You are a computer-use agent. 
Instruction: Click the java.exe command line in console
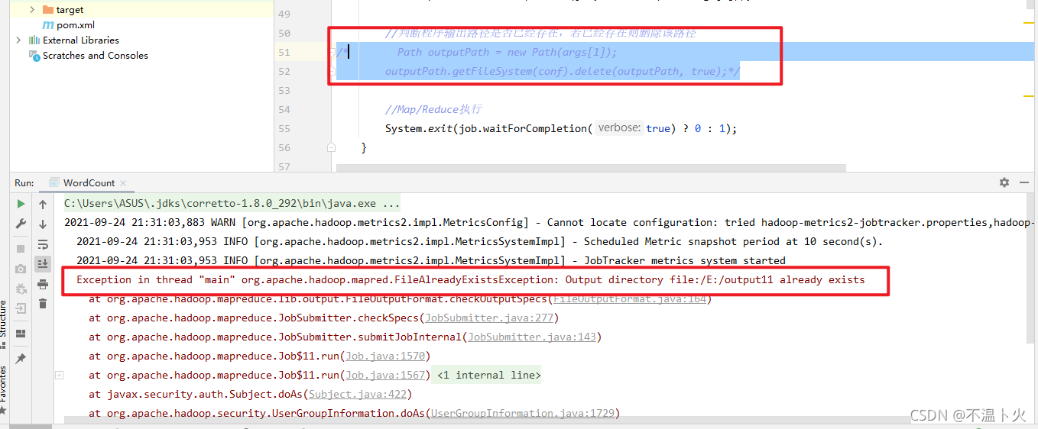click(x=232, y=204)
